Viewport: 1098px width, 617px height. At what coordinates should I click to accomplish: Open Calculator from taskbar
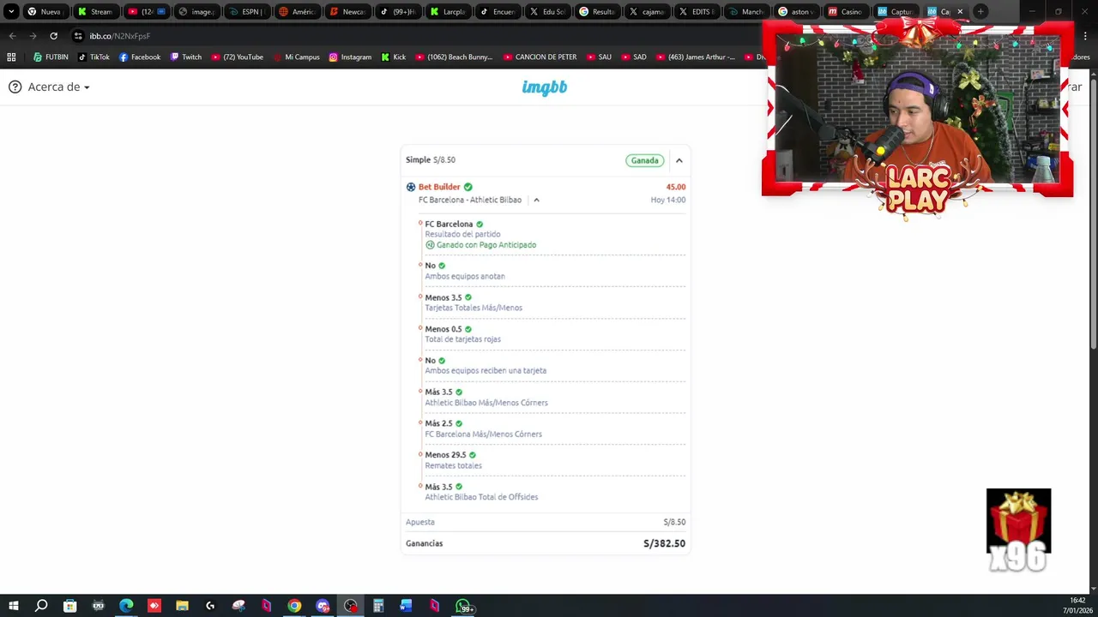tap(378, 606)
